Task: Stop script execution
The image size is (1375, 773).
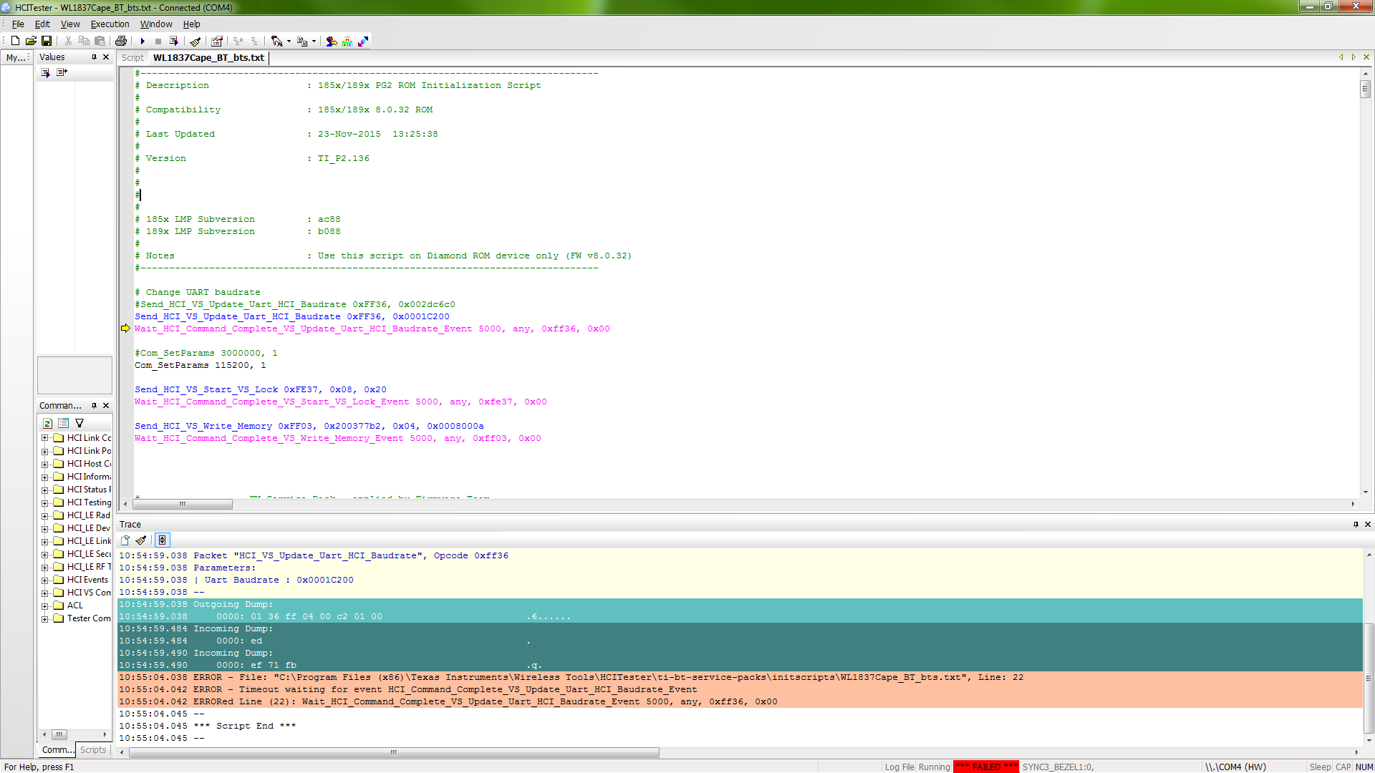Action: point(158,41)
